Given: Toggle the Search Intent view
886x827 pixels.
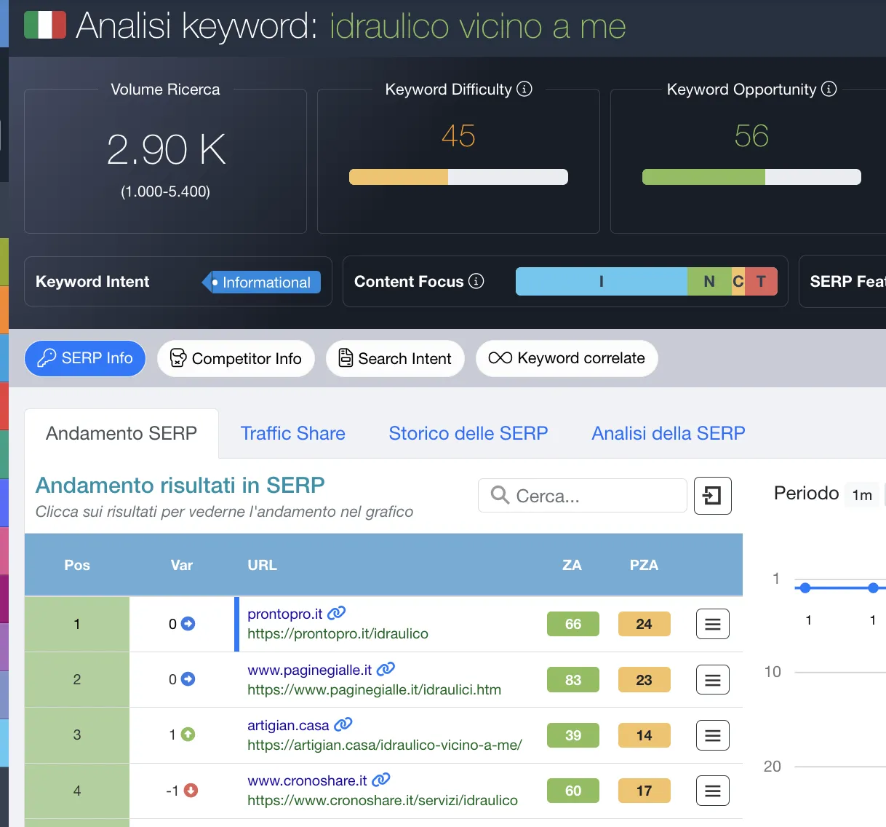Looking at the screenshot, I should pyautogui.click(x=395, y=358).
